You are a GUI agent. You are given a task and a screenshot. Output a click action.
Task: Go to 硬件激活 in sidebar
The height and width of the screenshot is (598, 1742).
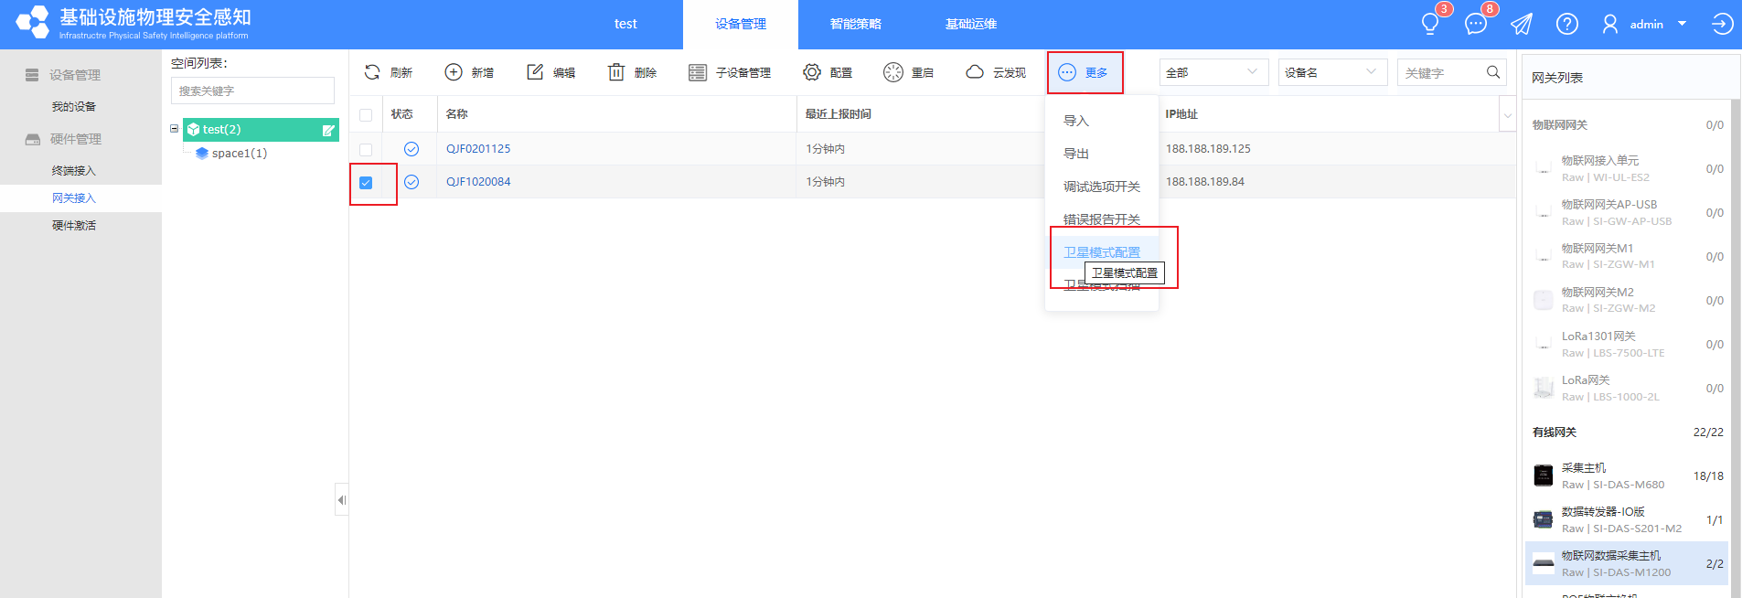tap(74, 226)
